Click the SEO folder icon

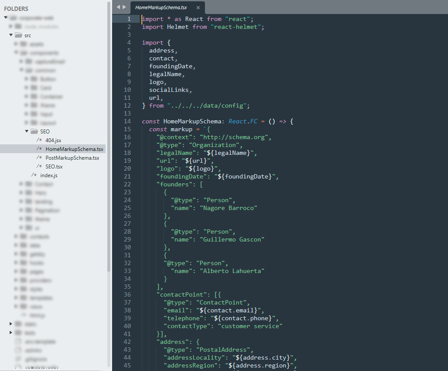pyautogui.click(x=34, y=131)
